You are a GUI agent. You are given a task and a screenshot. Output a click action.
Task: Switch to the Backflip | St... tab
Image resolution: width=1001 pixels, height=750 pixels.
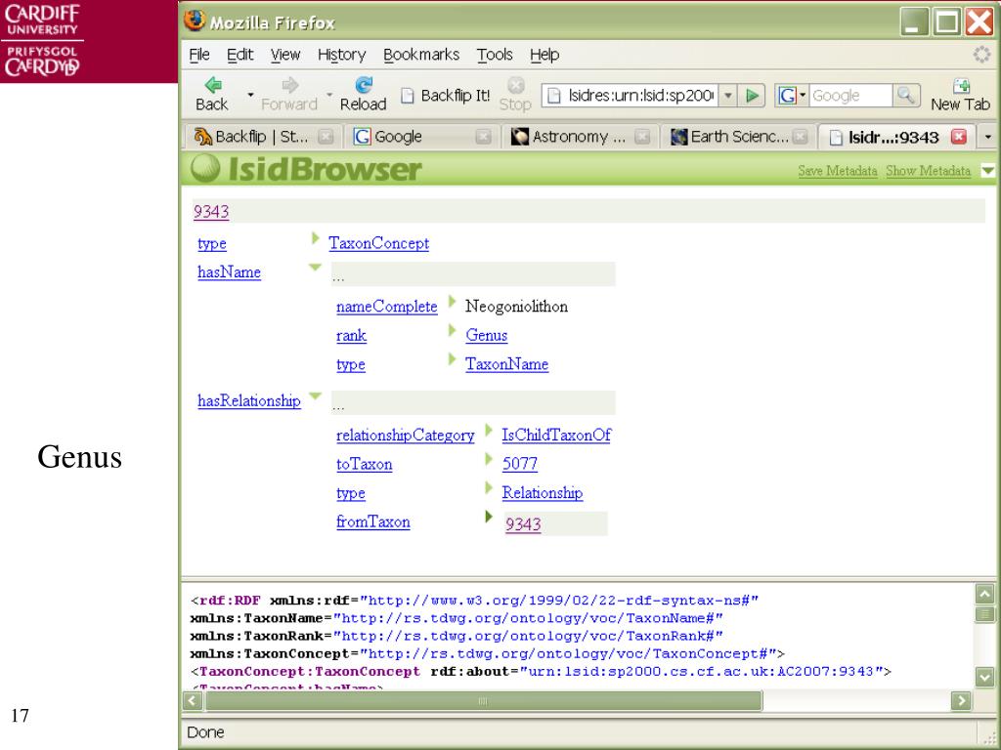point(262,137)
